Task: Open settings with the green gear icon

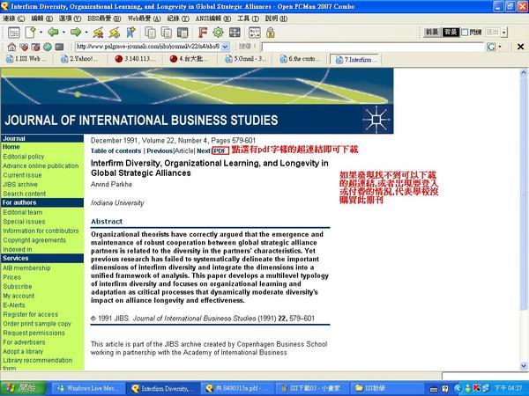Action: click(219, 33)
